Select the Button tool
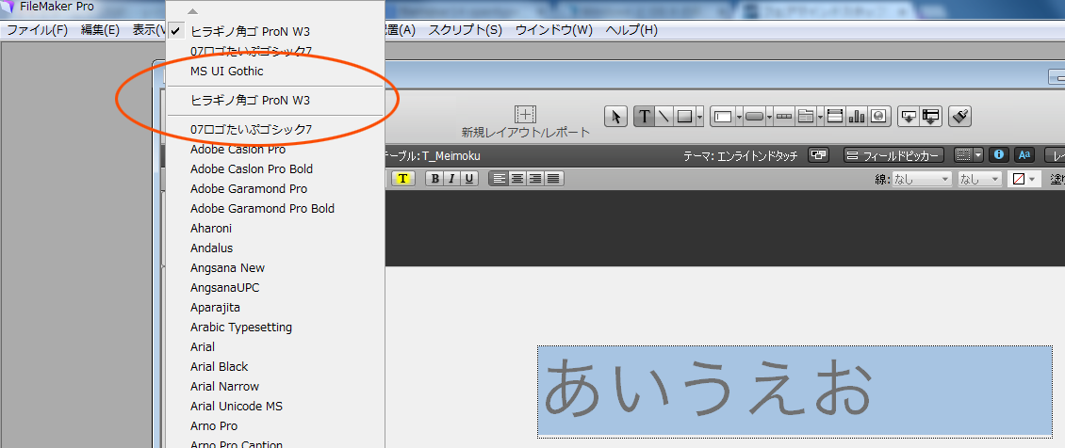The height and width of the screenshot is (448, 1065). click(x=754, y=117)
